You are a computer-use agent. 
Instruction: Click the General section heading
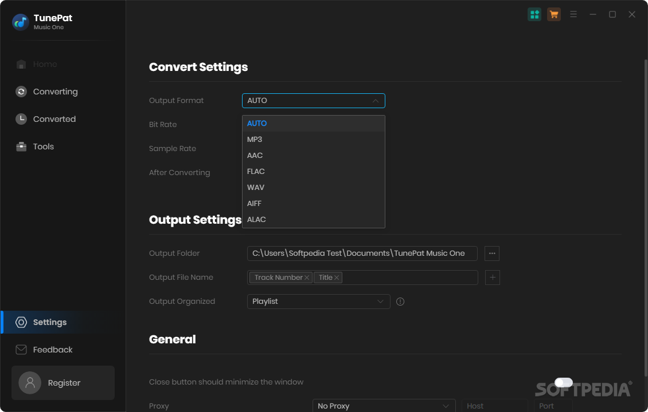[x=173, y=339]
